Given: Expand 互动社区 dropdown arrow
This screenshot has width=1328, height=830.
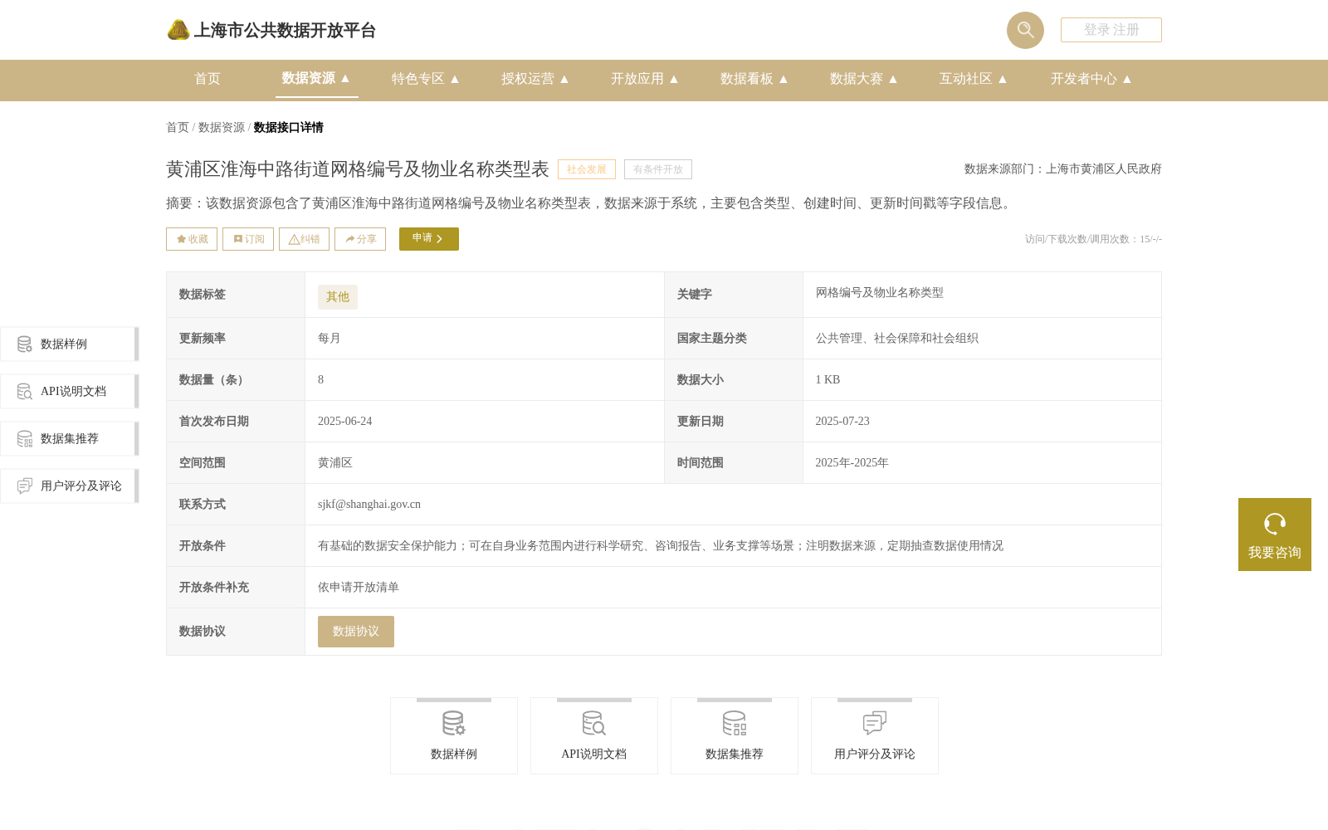Looking at the screenshot, I should [1003, 79].
